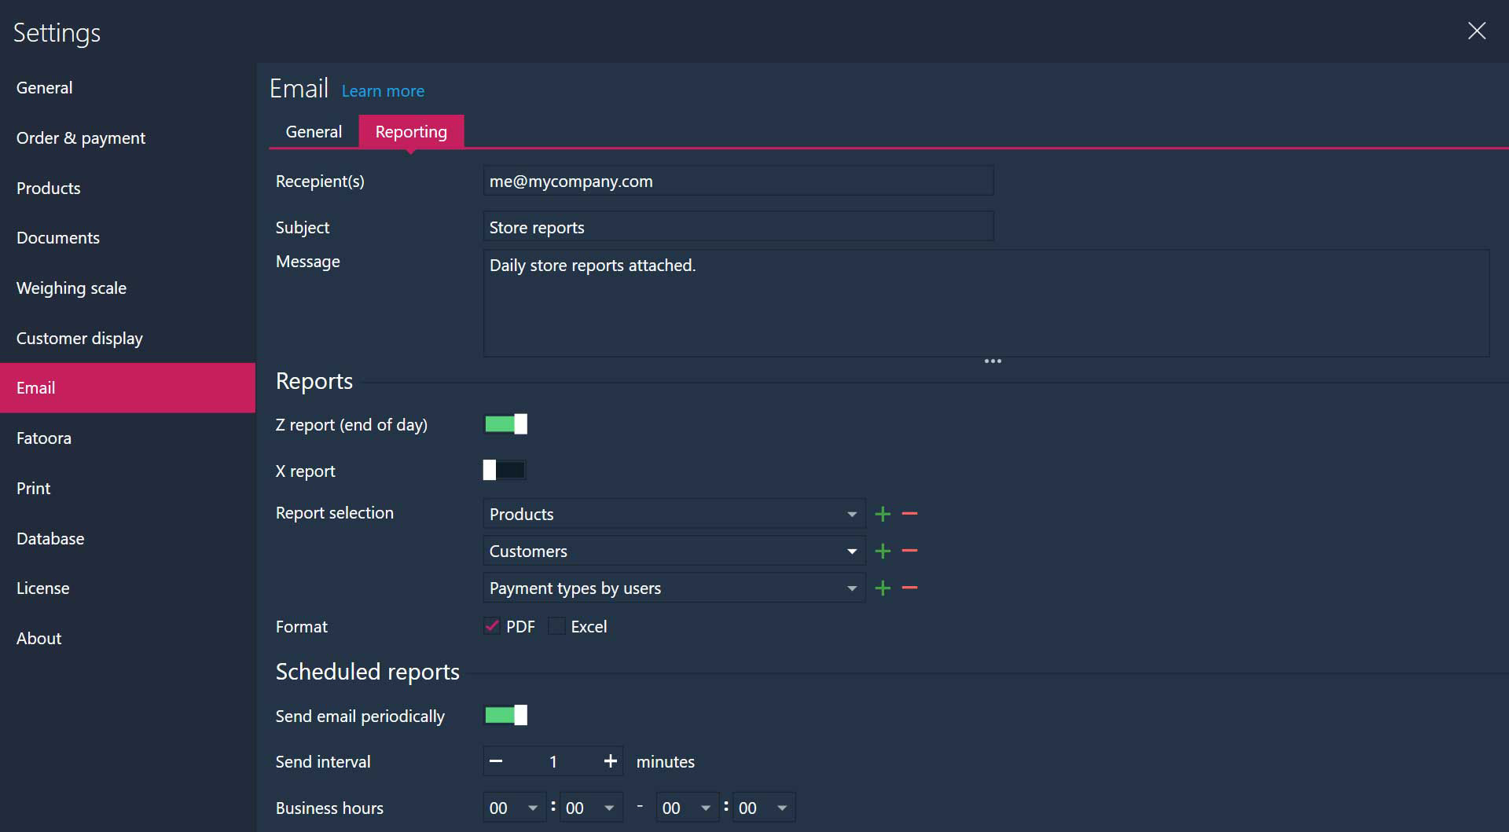Disable the Z report (end of day) toggle
Screen dimensions: 1509x832
505,424
